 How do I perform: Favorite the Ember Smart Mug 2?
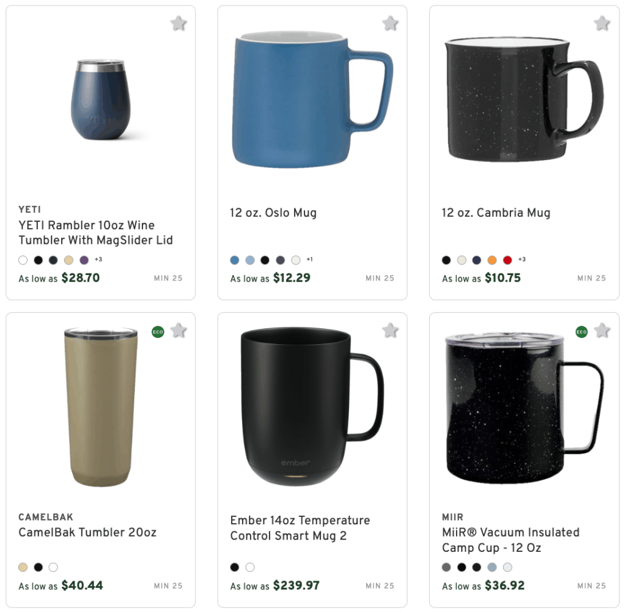tap(390, 331)
